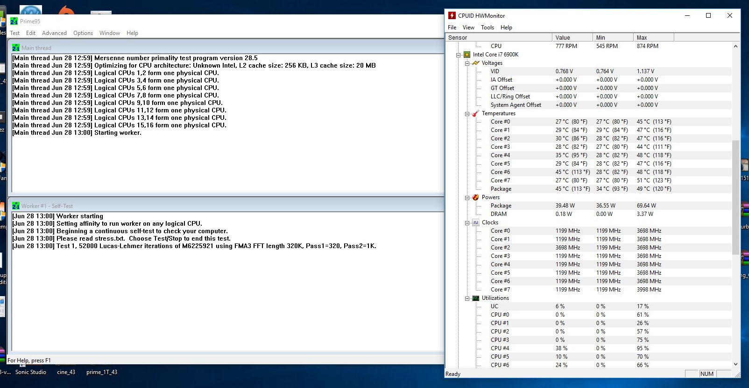Screen dimensions: 749x388
Task: Click the Test 1 Lucas-Lehmer log line
Action: pyautogui.click(x=194, y=246)
